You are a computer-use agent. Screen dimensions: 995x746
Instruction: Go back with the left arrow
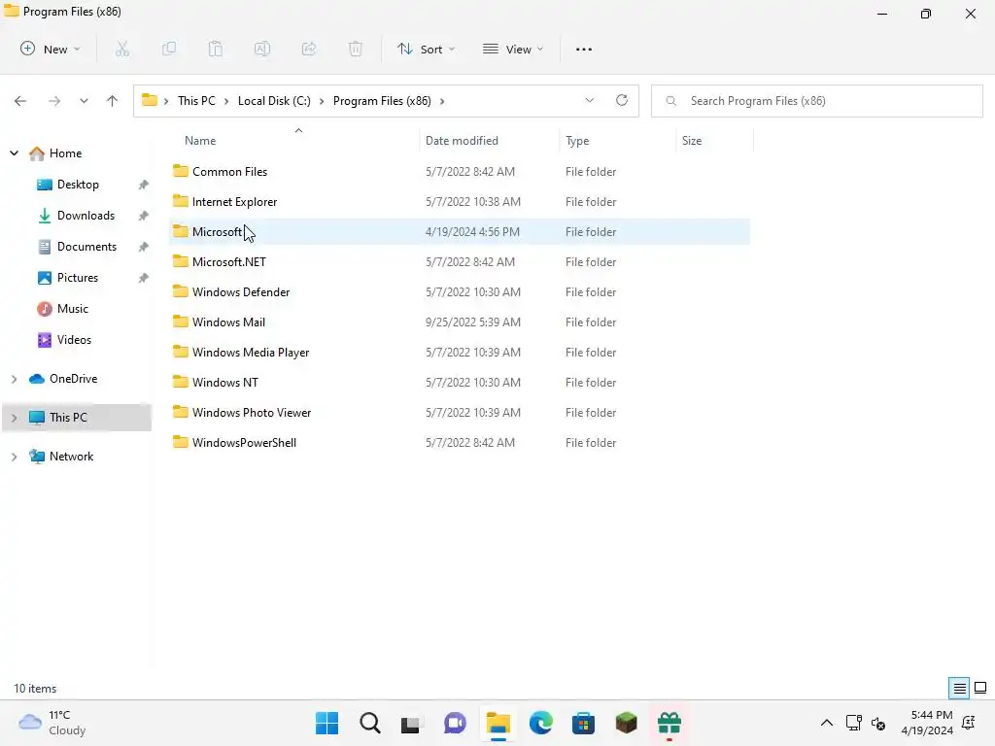coord(20,101)
